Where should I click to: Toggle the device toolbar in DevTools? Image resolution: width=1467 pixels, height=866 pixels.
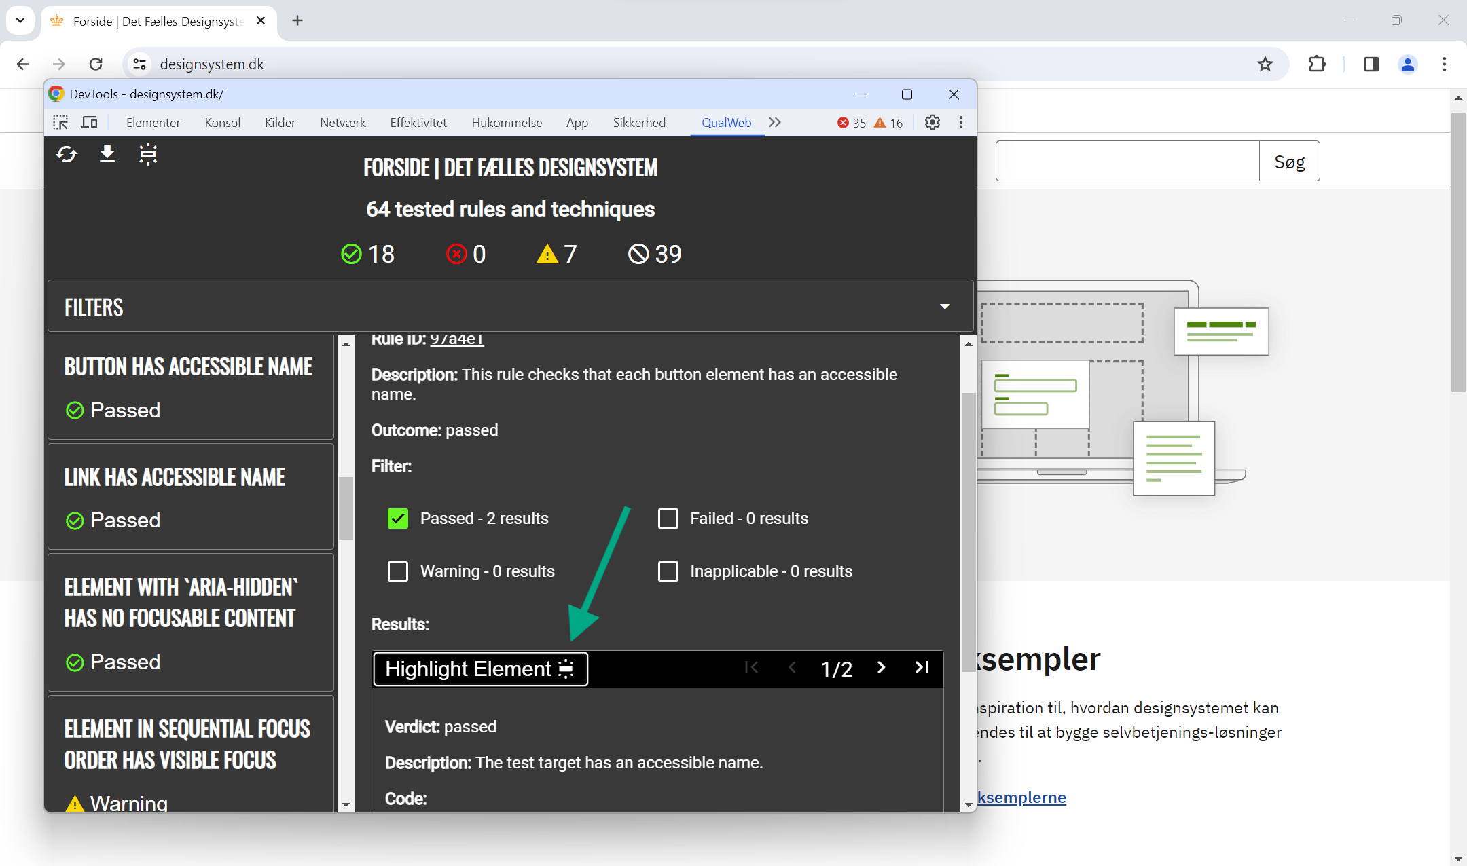pos(89,122)
